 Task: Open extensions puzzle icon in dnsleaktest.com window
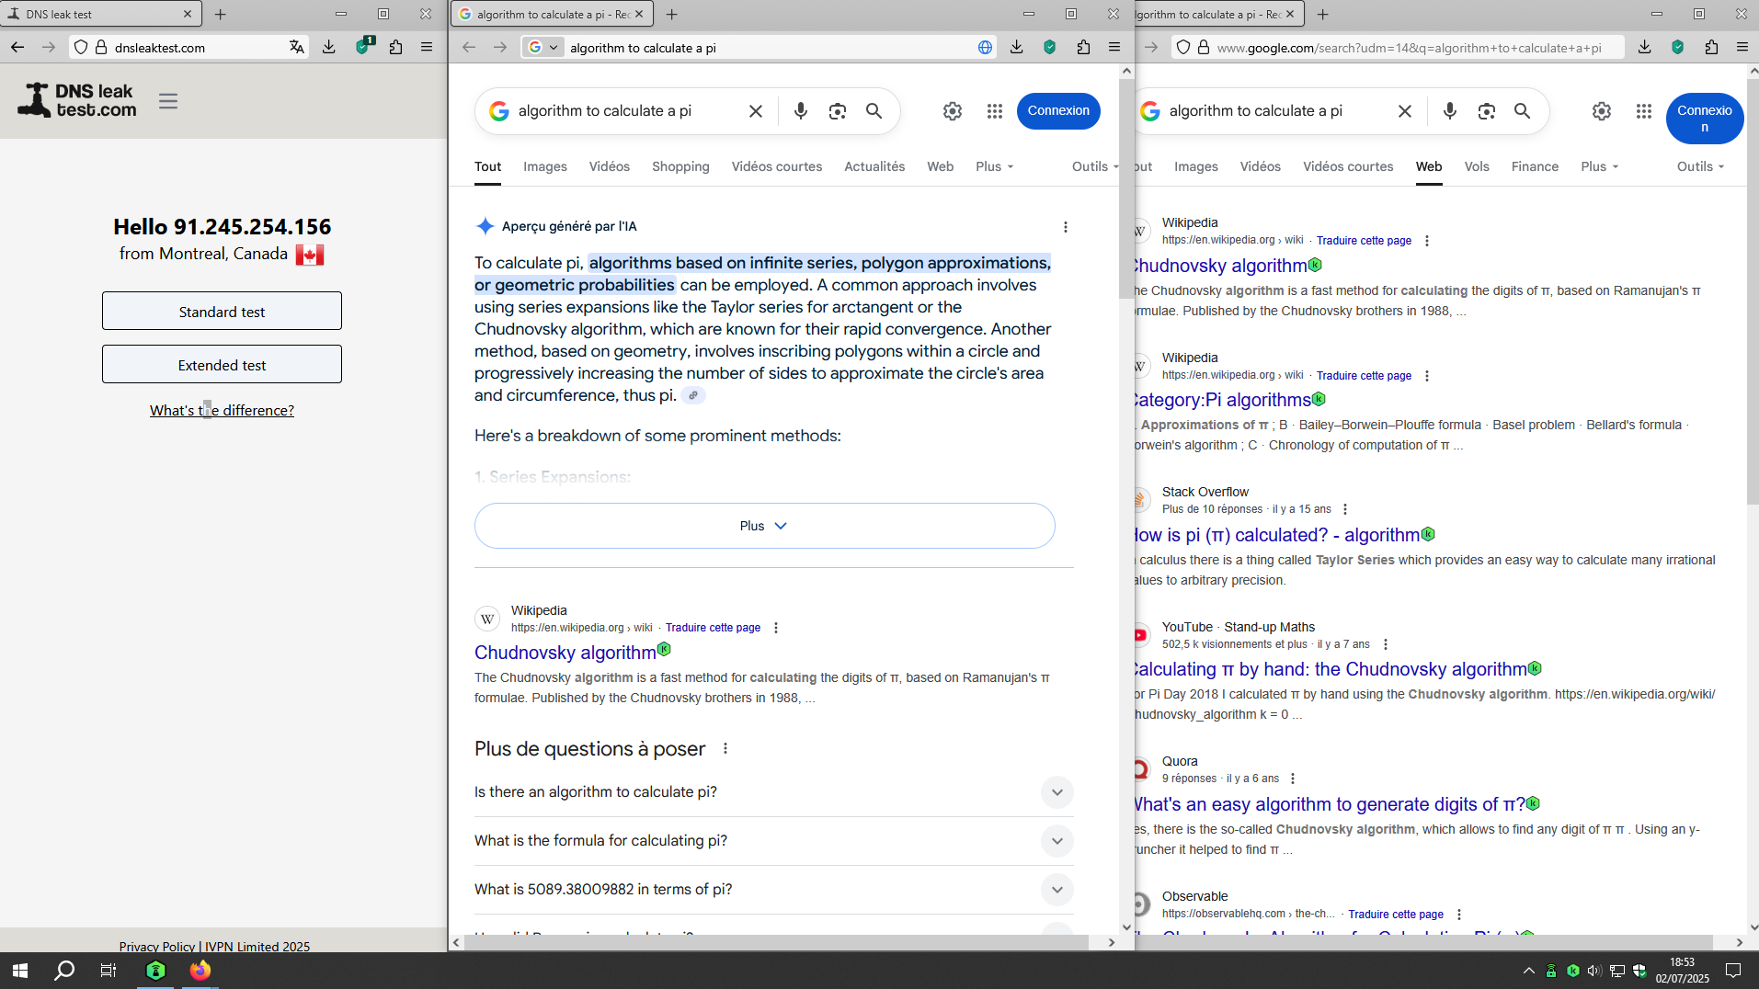[395, 47]
